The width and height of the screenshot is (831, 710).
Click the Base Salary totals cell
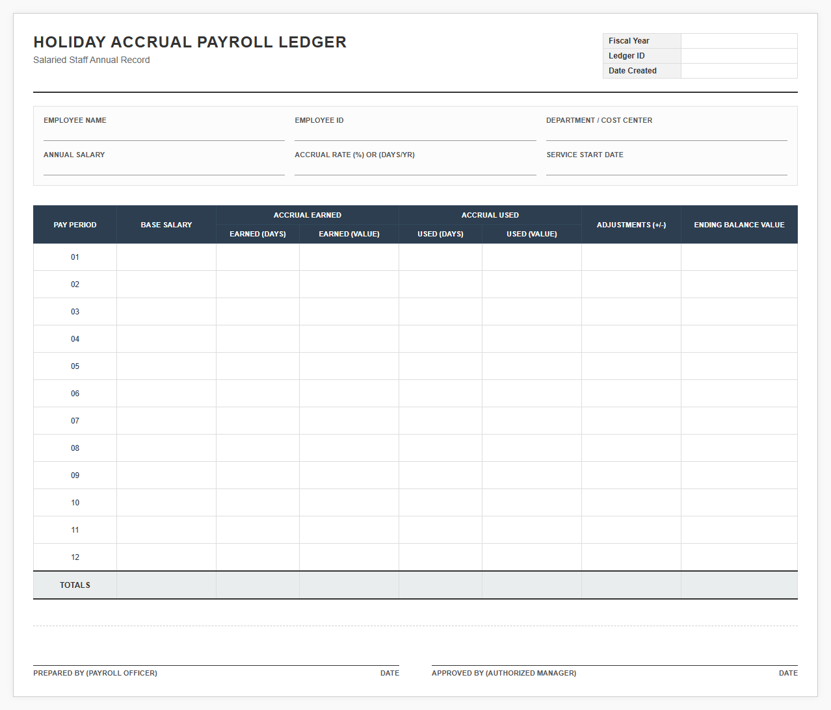(x=166, y=585)
